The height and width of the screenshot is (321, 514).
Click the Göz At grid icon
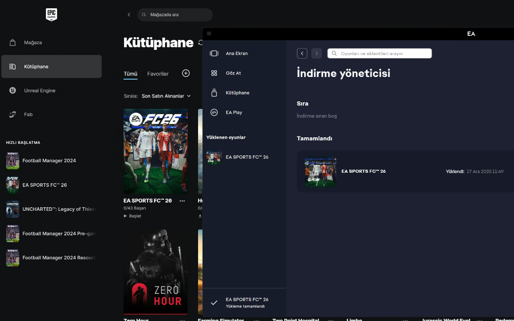(214, 73)
